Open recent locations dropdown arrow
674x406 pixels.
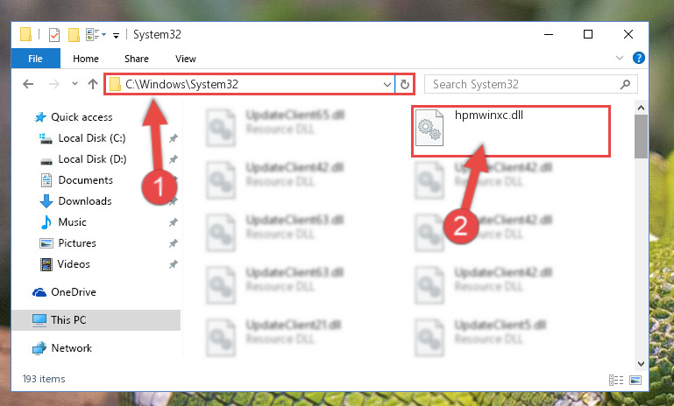74,84
